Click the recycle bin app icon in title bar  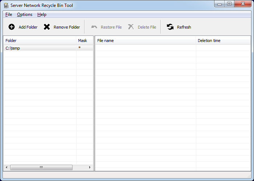[x=6, y=5]
